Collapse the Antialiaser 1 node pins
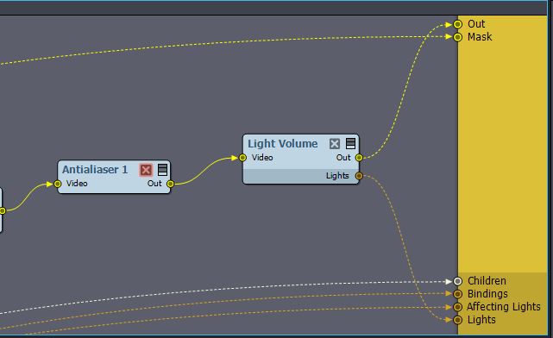The height and width of the screenshot is (338, 553). pos(162,170)
